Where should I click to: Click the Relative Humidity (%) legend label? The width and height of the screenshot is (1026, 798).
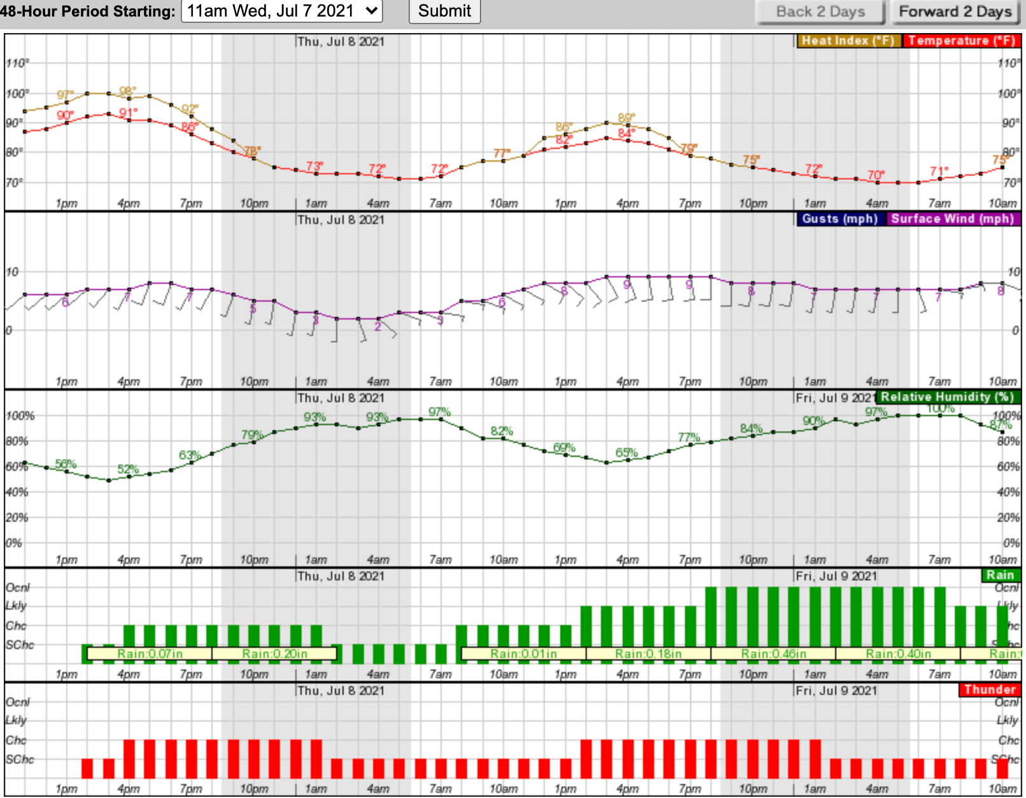[948, 397]
